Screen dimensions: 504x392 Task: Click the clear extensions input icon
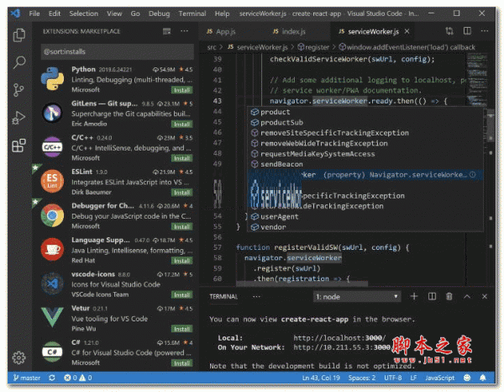(166, 31)
